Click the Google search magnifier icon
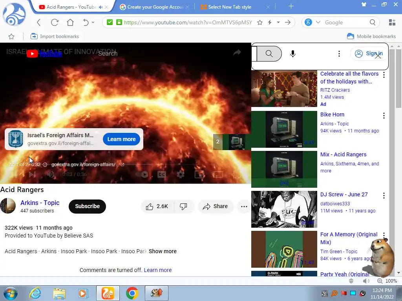402x301 pixels. [x=373, y=22]
